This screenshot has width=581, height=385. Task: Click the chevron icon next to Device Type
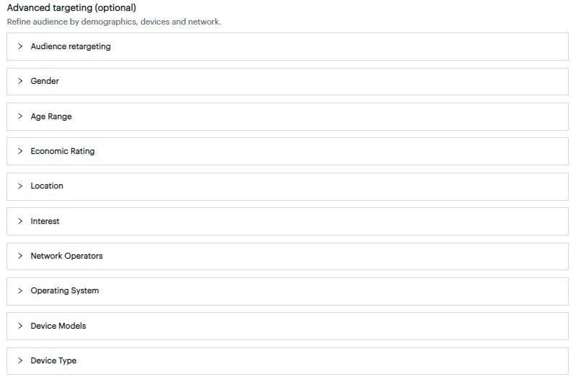click(20, 360)
